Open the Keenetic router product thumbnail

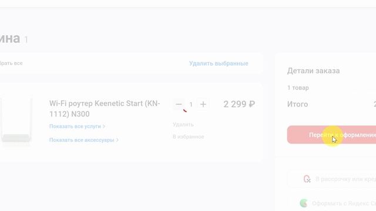pos(16,120)
